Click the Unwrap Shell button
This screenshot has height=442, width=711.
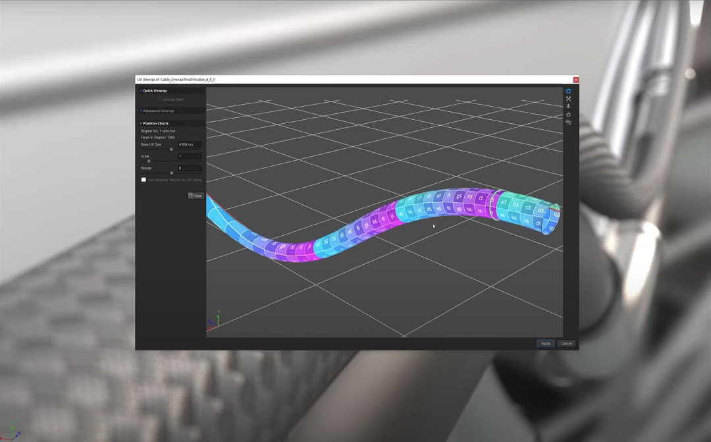tap(171, 99)
